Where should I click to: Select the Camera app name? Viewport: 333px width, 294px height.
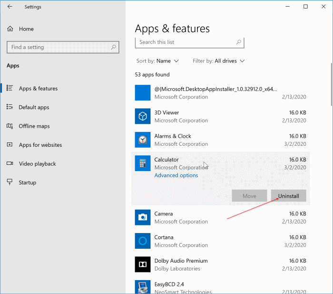pyautogui.click(x=164, y=214)
